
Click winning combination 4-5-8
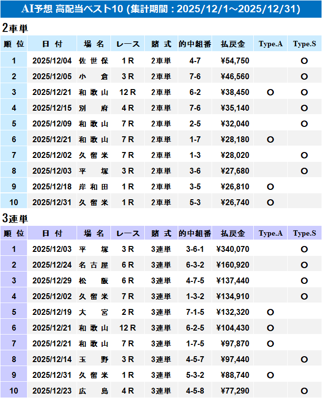coord(195,391)
